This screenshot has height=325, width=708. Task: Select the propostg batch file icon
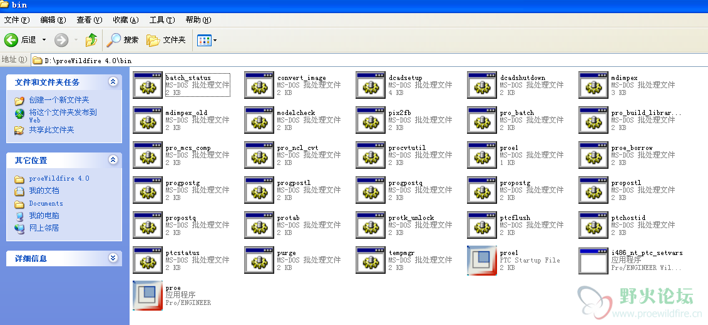[x=482, y=190]
